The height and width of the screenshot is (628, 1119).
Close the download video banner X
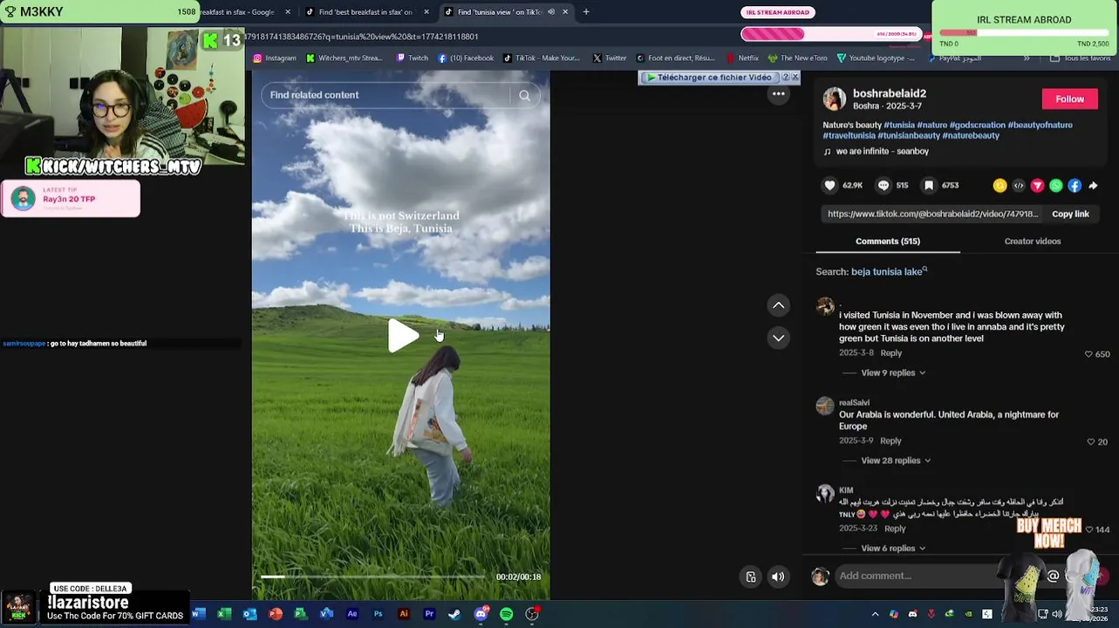click(x=795, y=78)
